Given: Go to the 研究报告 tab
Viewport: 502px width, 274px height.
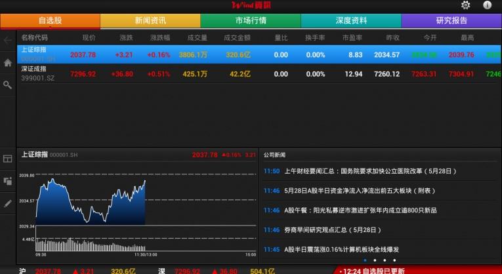Looking at the screenshot, I should click(451, 20).
